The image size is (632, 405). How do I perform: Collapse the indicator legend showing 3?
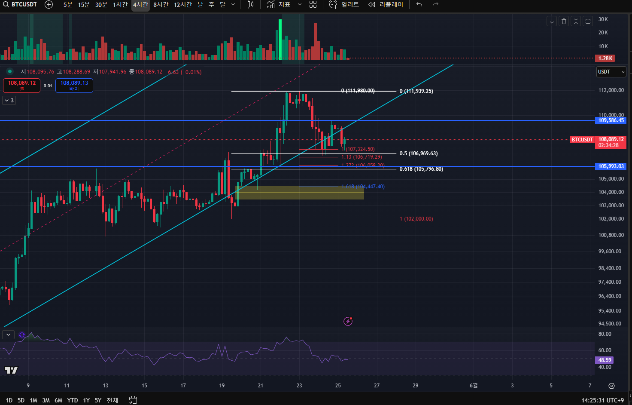(x=9, y=100)
